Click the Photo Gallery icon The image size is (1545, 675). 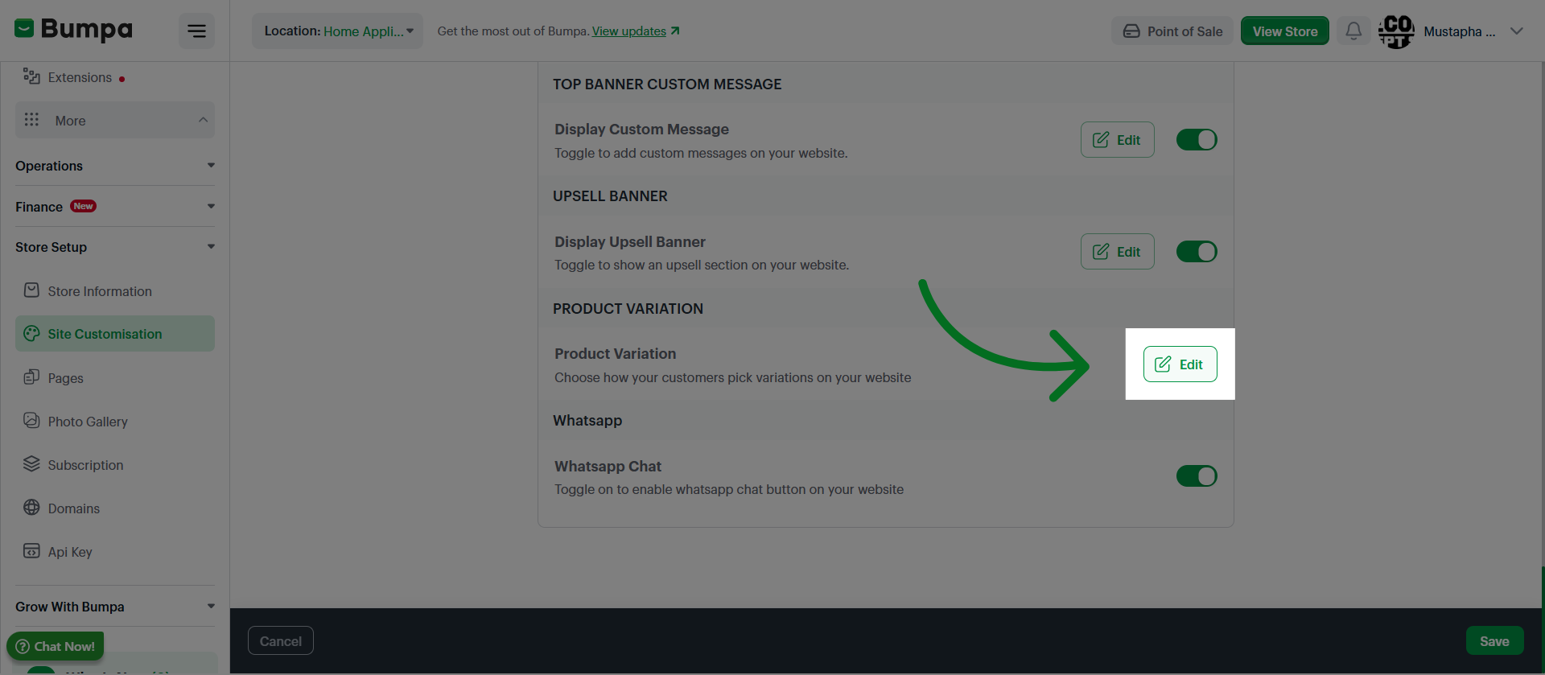tap(31, 421)
